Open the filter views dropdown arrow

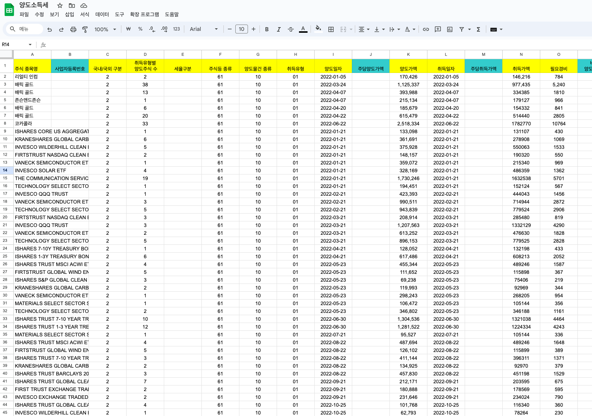click(x=470, y=29)
